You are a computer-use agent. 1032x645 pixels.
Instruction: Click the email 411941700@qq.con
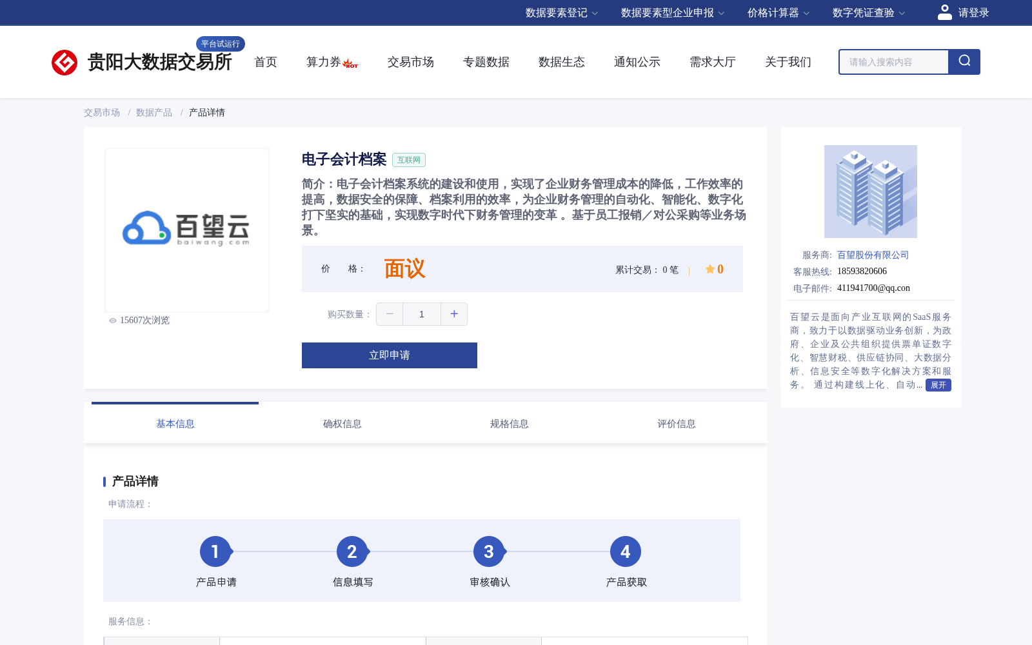click(873, 288)
